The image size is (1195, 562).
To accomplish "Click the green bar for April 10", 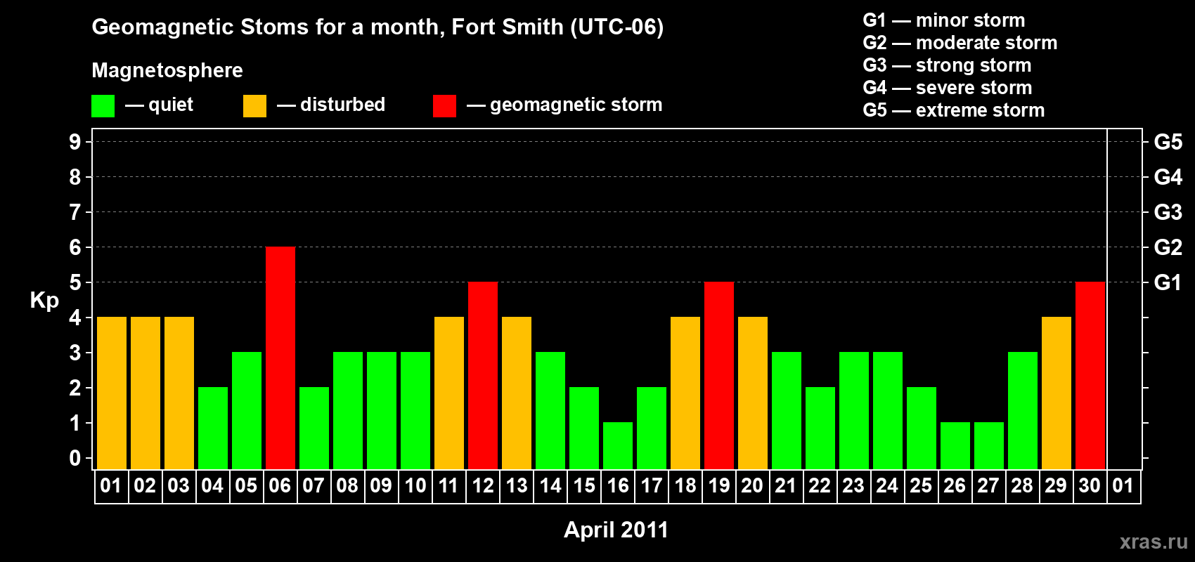I will (415, 411).
